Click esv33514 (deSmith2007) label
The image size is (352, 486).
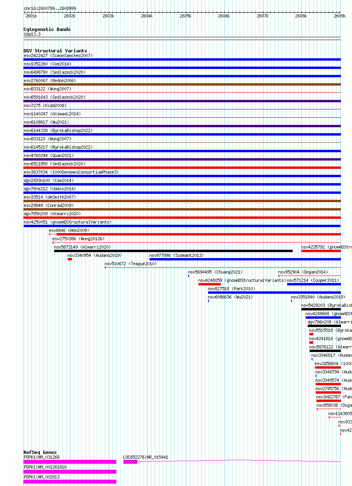coord(50,197)
